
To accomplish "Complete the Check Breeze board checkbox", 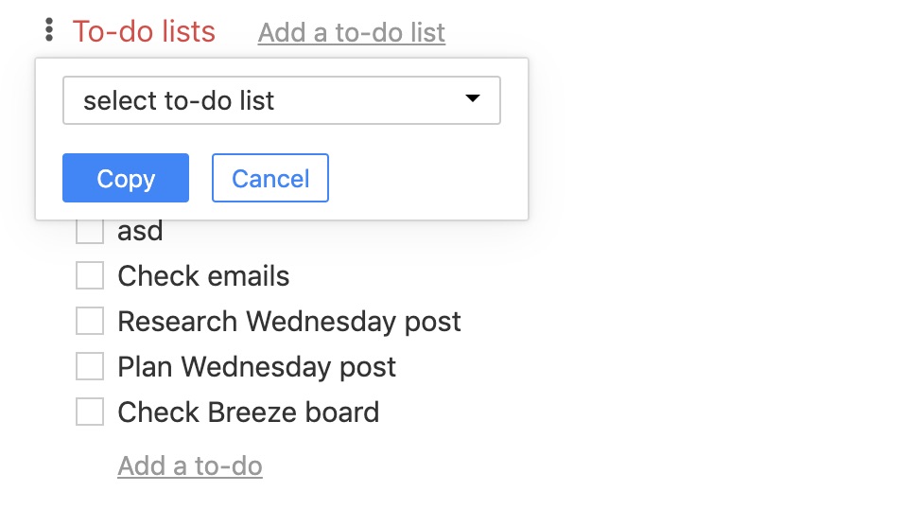I will 90,412.
